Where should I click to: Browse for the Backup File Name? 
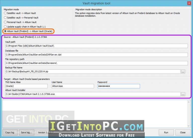183,72
